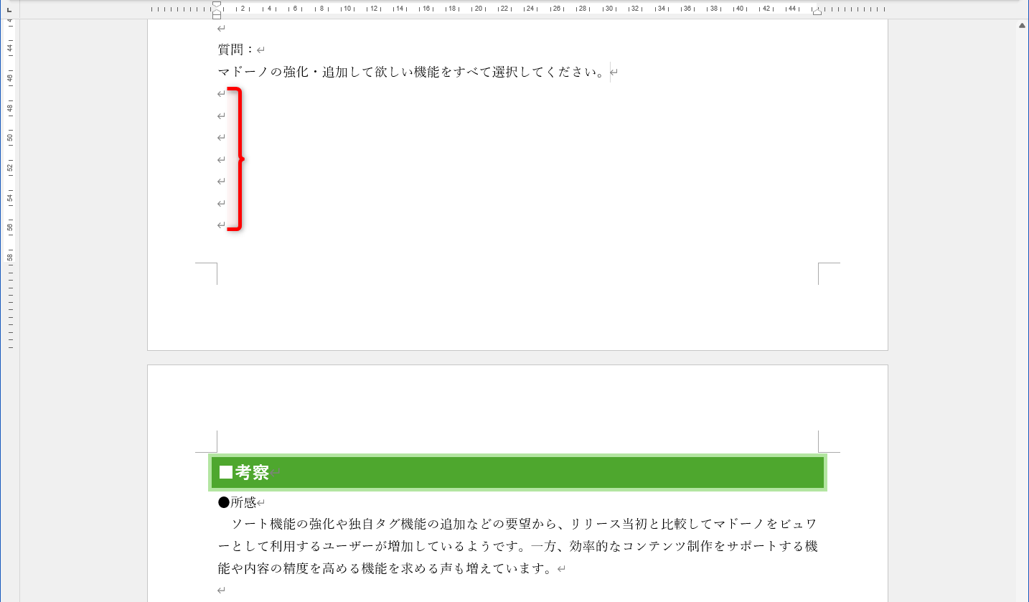Click the left indent square marker on ruler
The height and width of the screenshot is (602, 1029).
(x=215, y=16)
